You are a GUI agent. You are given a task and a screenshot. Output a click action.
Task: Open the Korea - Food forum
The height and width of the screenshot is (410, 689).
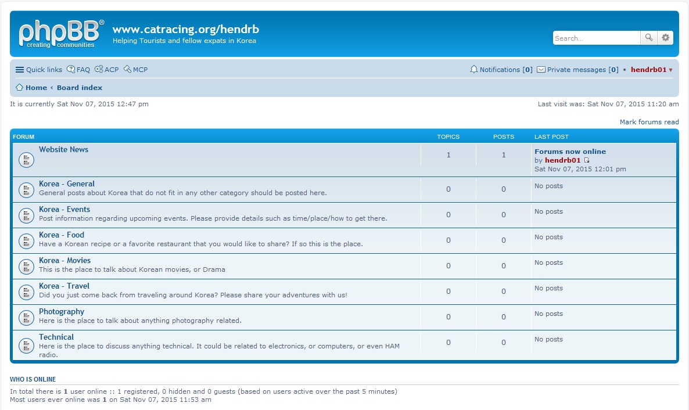point(62,235)
